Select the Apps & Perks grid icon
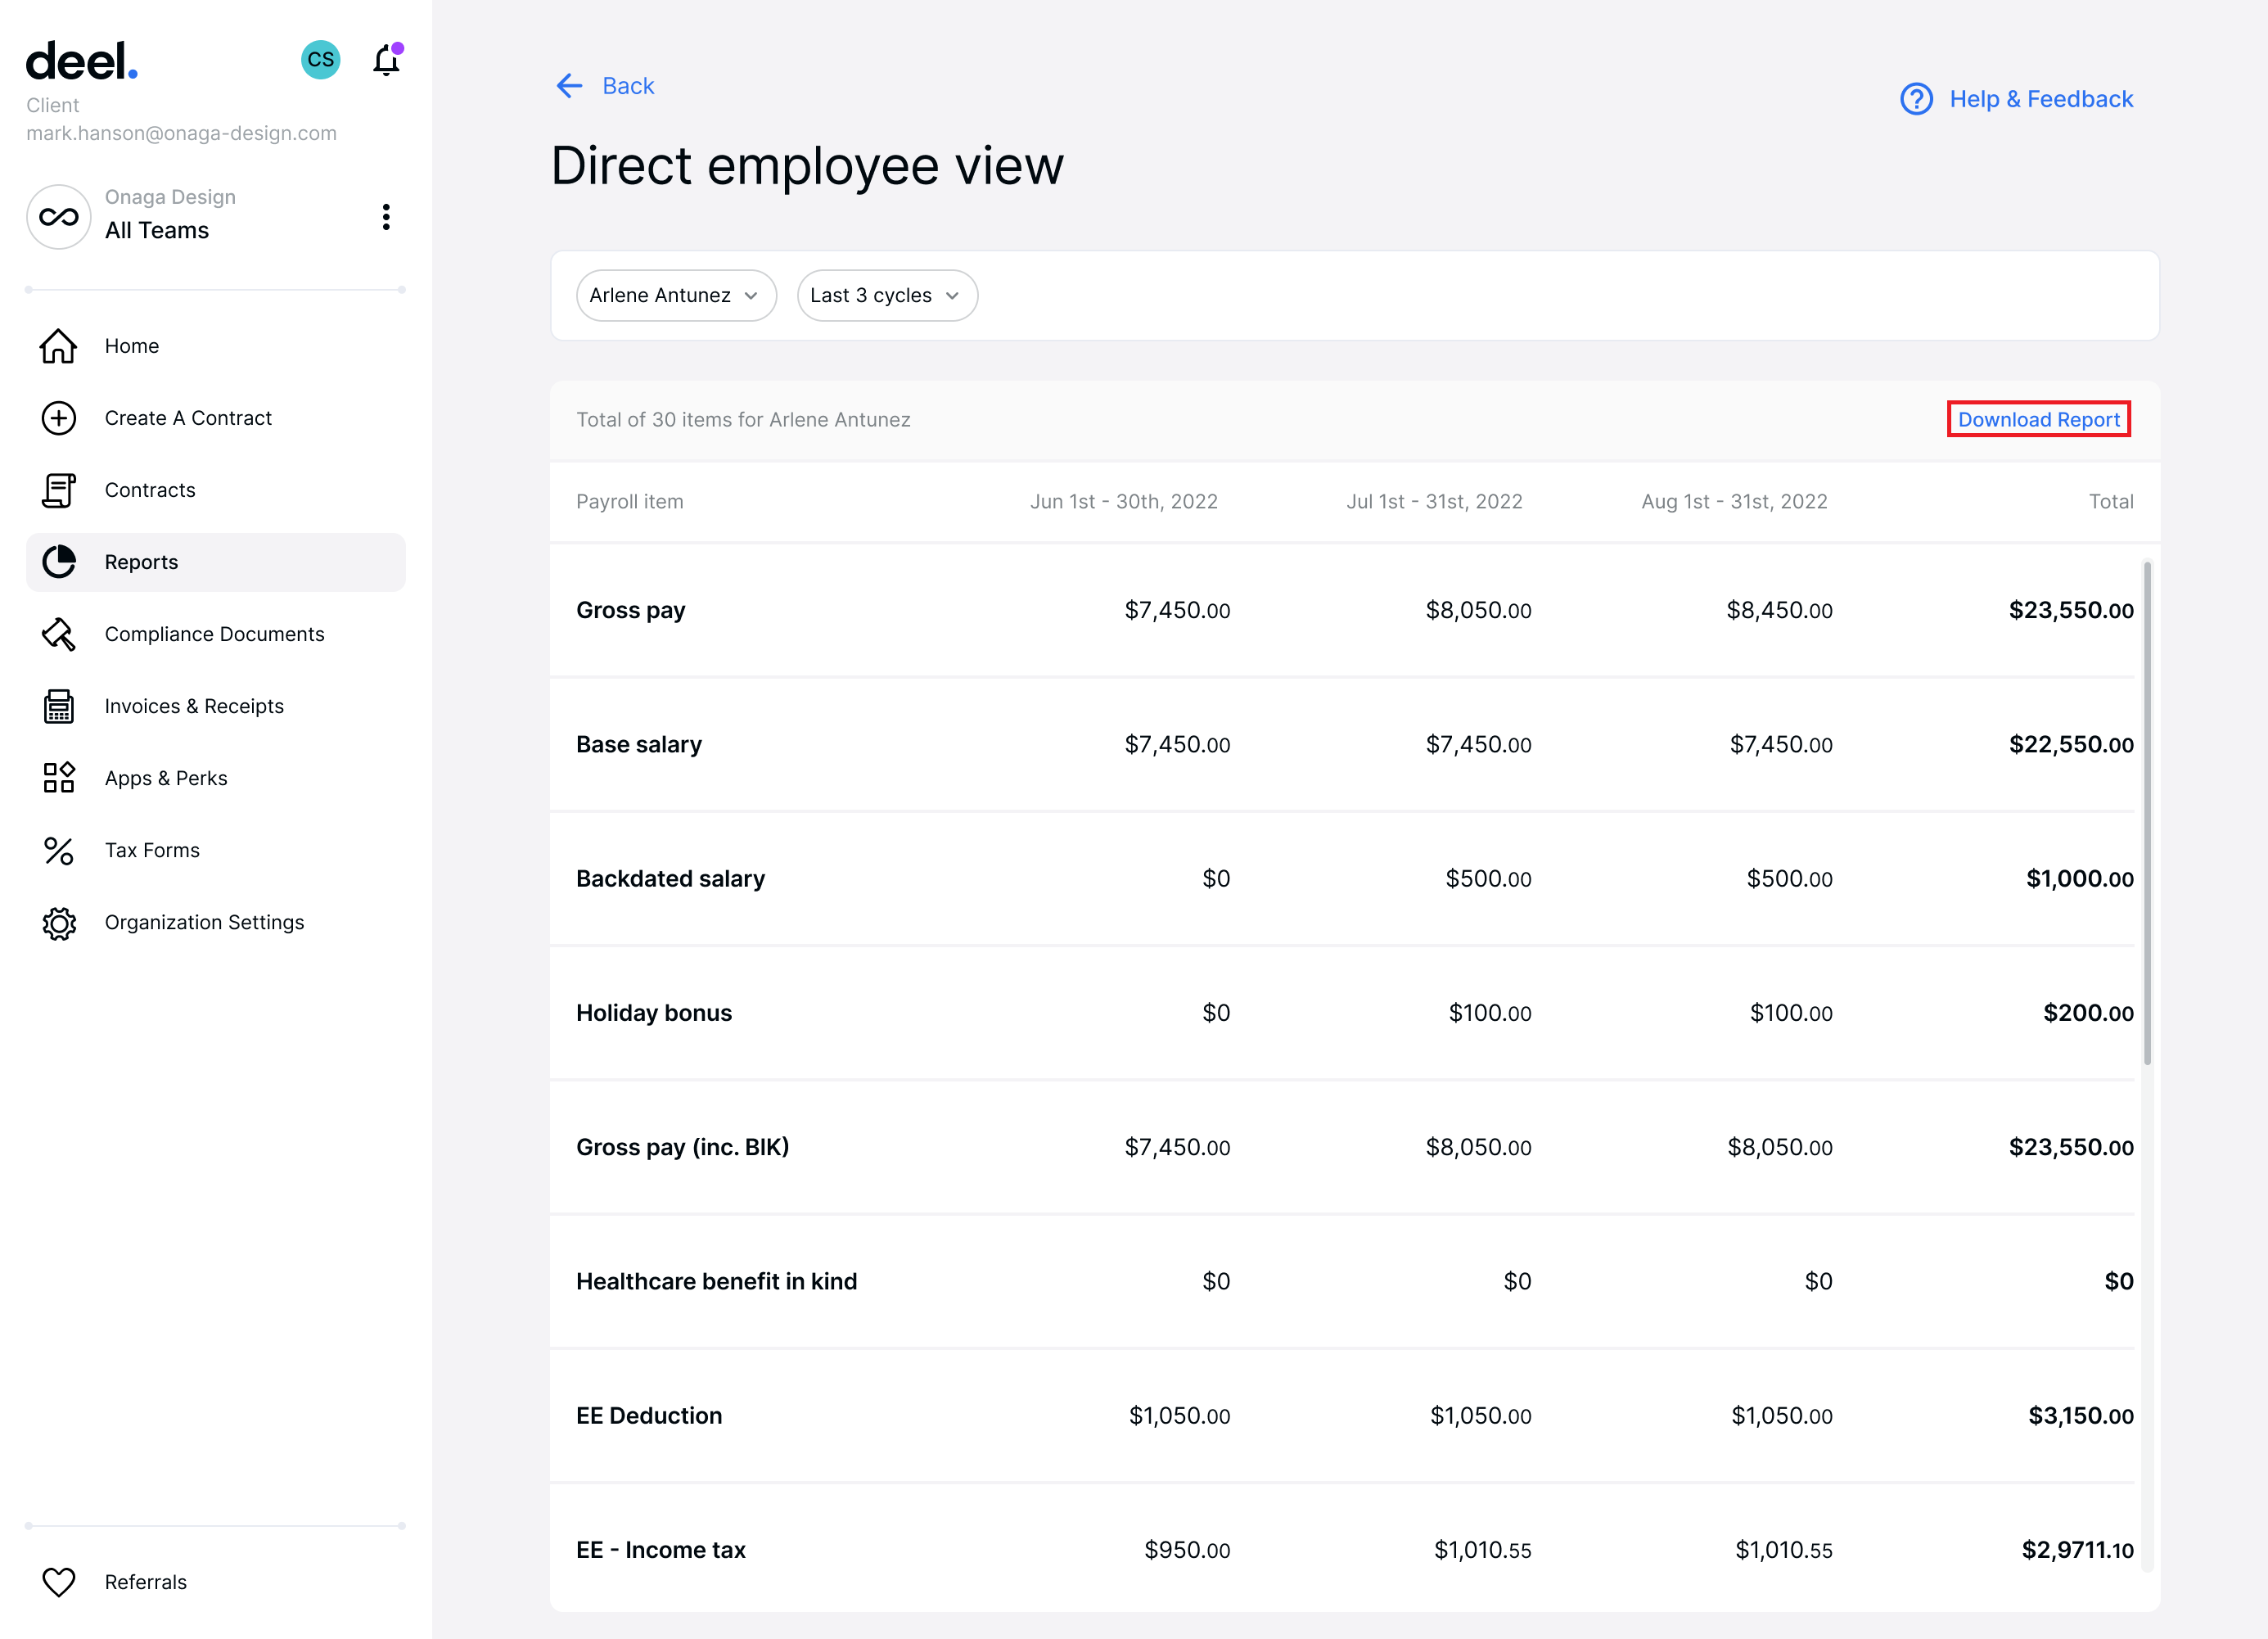This screenshot has height=1639, width=2268. click(x=59, y=778)
